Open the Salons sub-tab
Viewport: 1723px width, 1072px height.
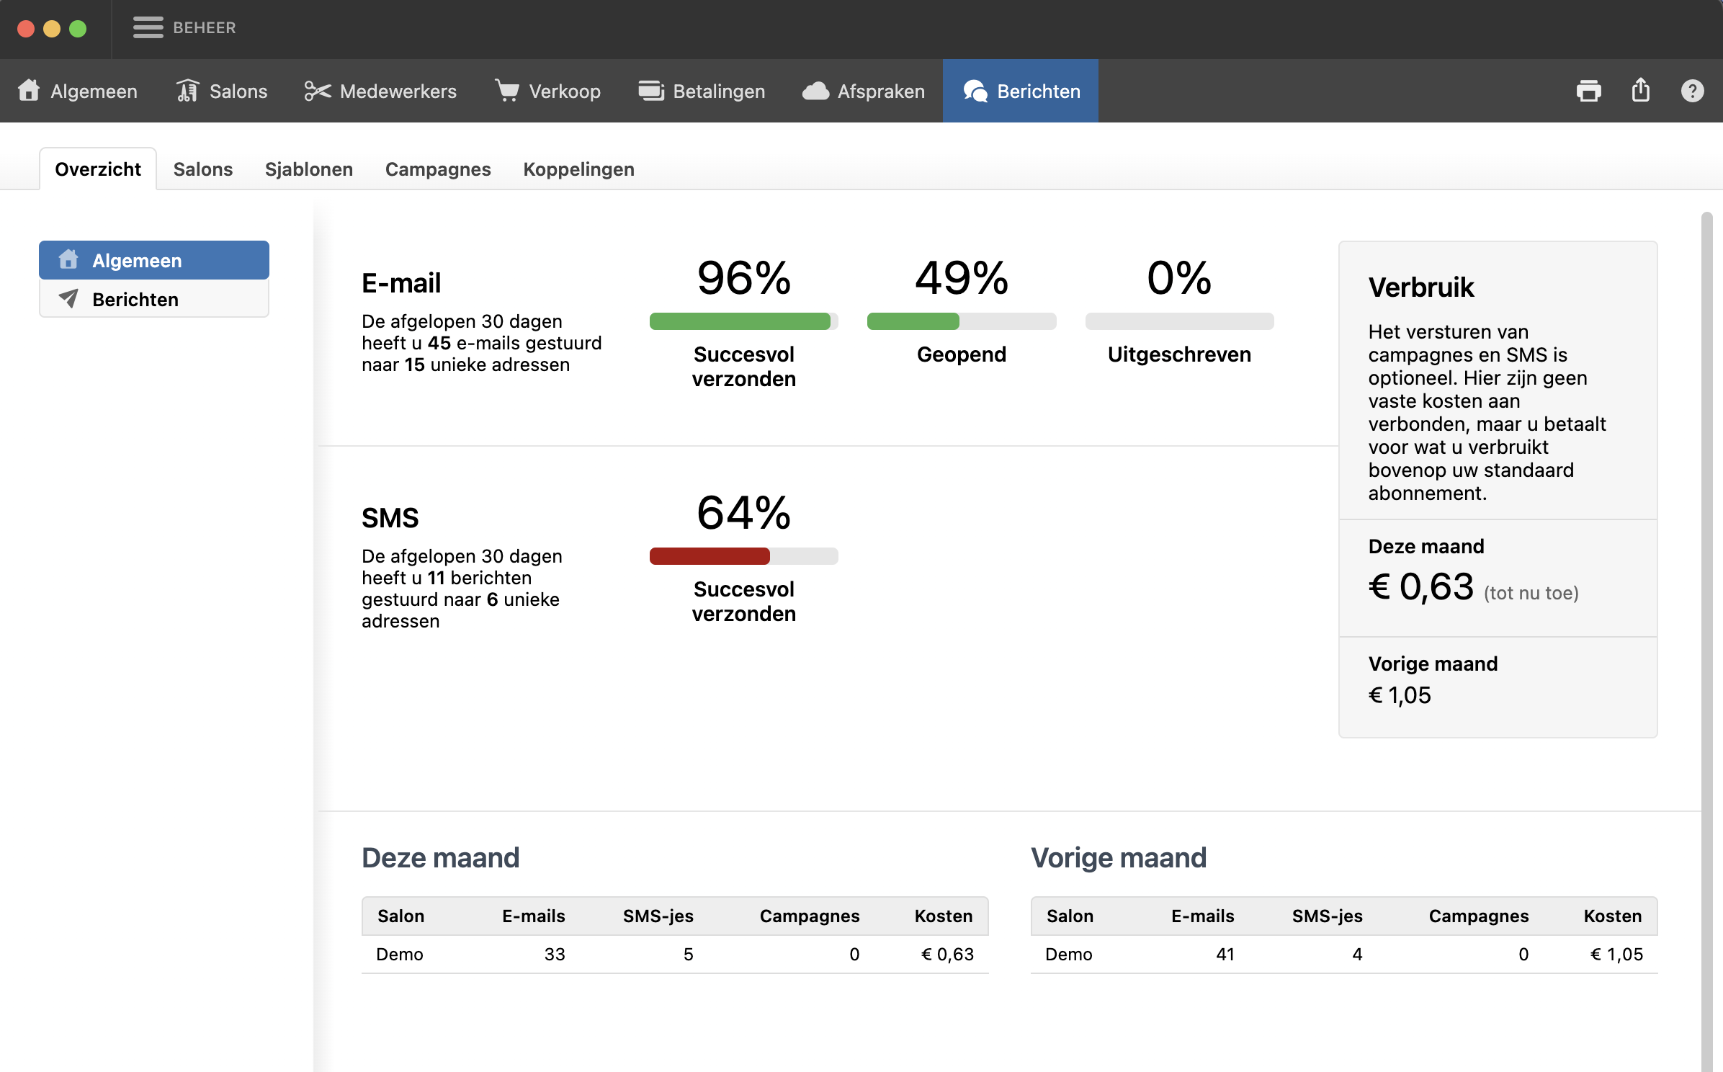[x=203, y=169]
